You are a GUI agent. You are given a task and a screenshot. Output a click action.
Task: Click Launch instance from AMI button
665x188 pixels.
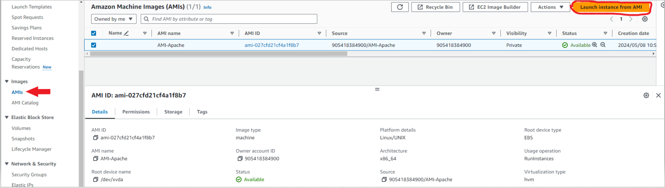point(611,7)
